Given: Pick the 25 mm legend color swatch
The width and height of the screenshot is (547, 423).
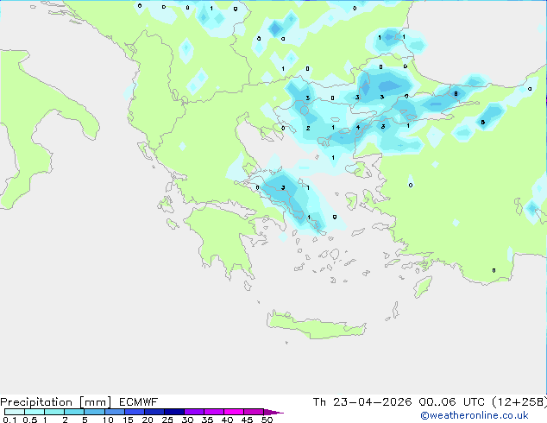Looking at the screenshot, I should pos(174,412).
